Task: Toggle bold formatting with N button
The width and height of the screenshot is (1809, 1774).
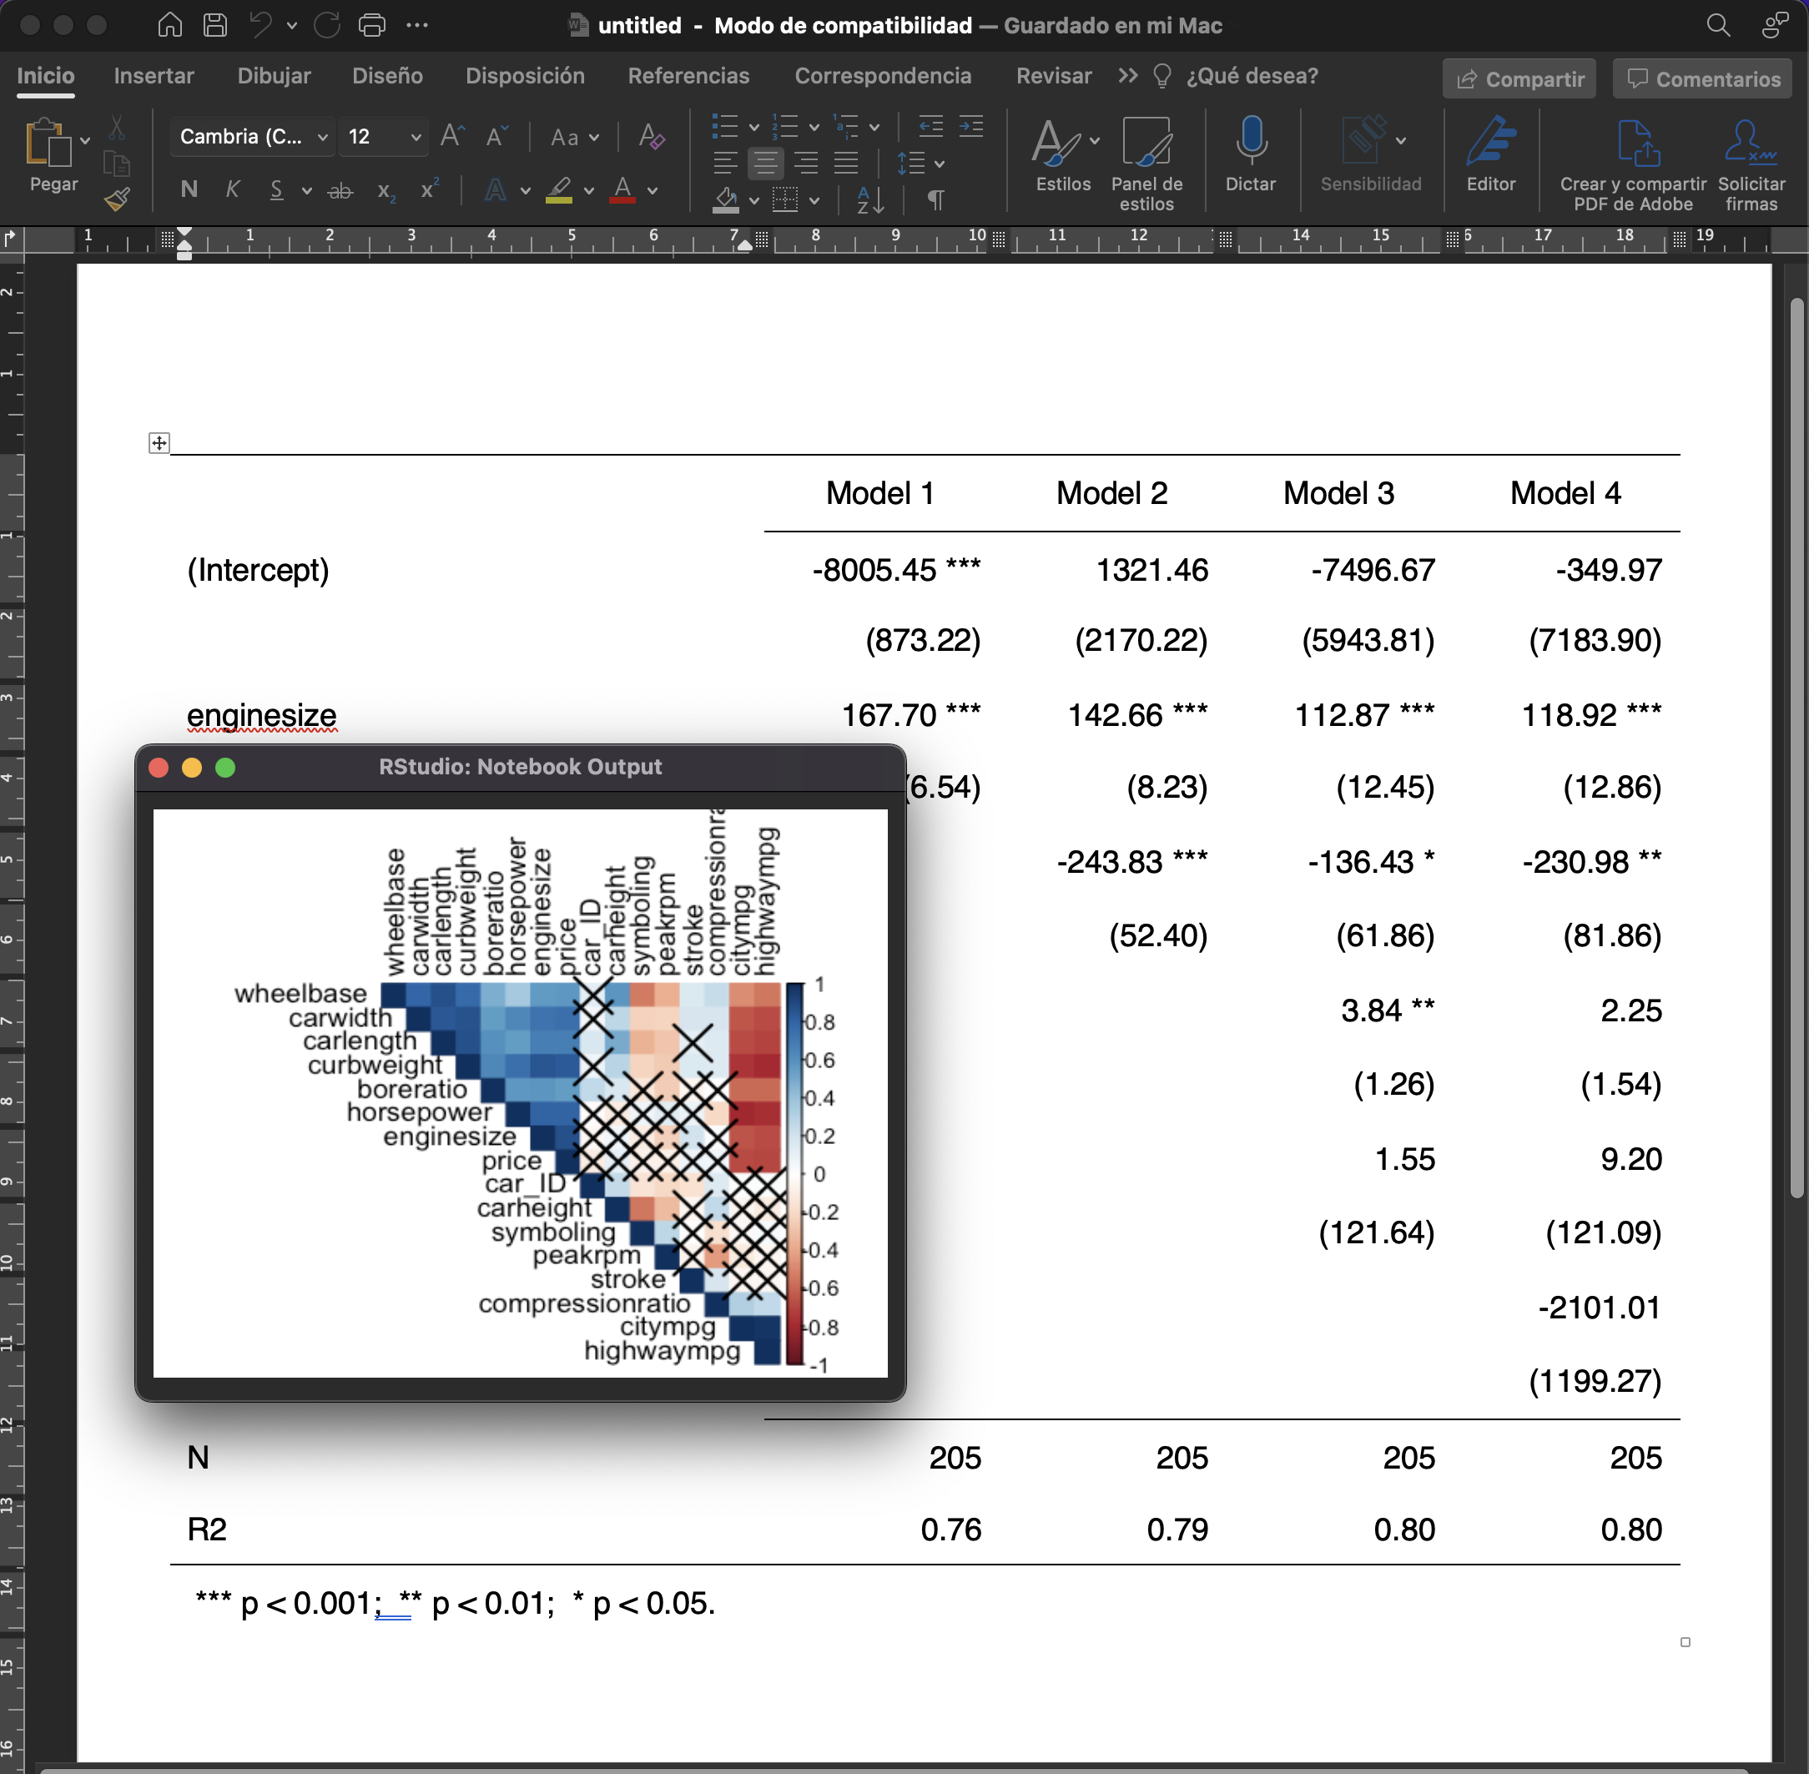Action: tap(189, 190)
